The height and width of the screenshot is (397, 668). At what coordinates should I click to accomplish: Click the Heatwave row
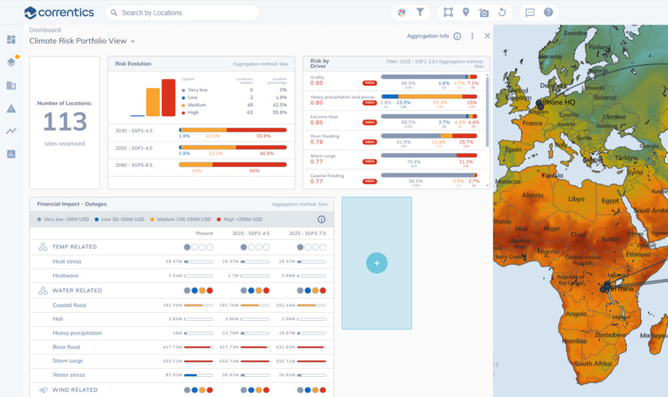[x=181, y=276]
